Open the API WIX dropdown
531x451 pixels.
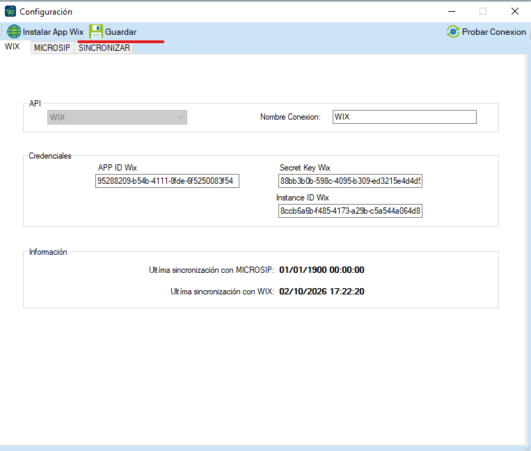pos(117,117)
